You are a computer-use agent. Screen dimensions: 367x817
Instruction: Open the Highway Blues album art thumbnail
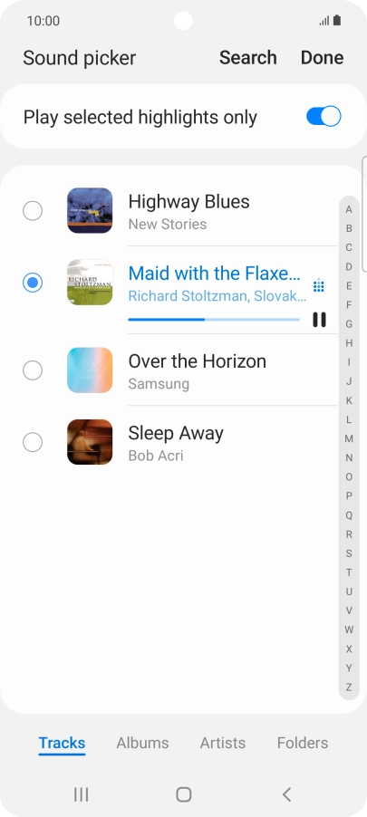coord(90,210)
